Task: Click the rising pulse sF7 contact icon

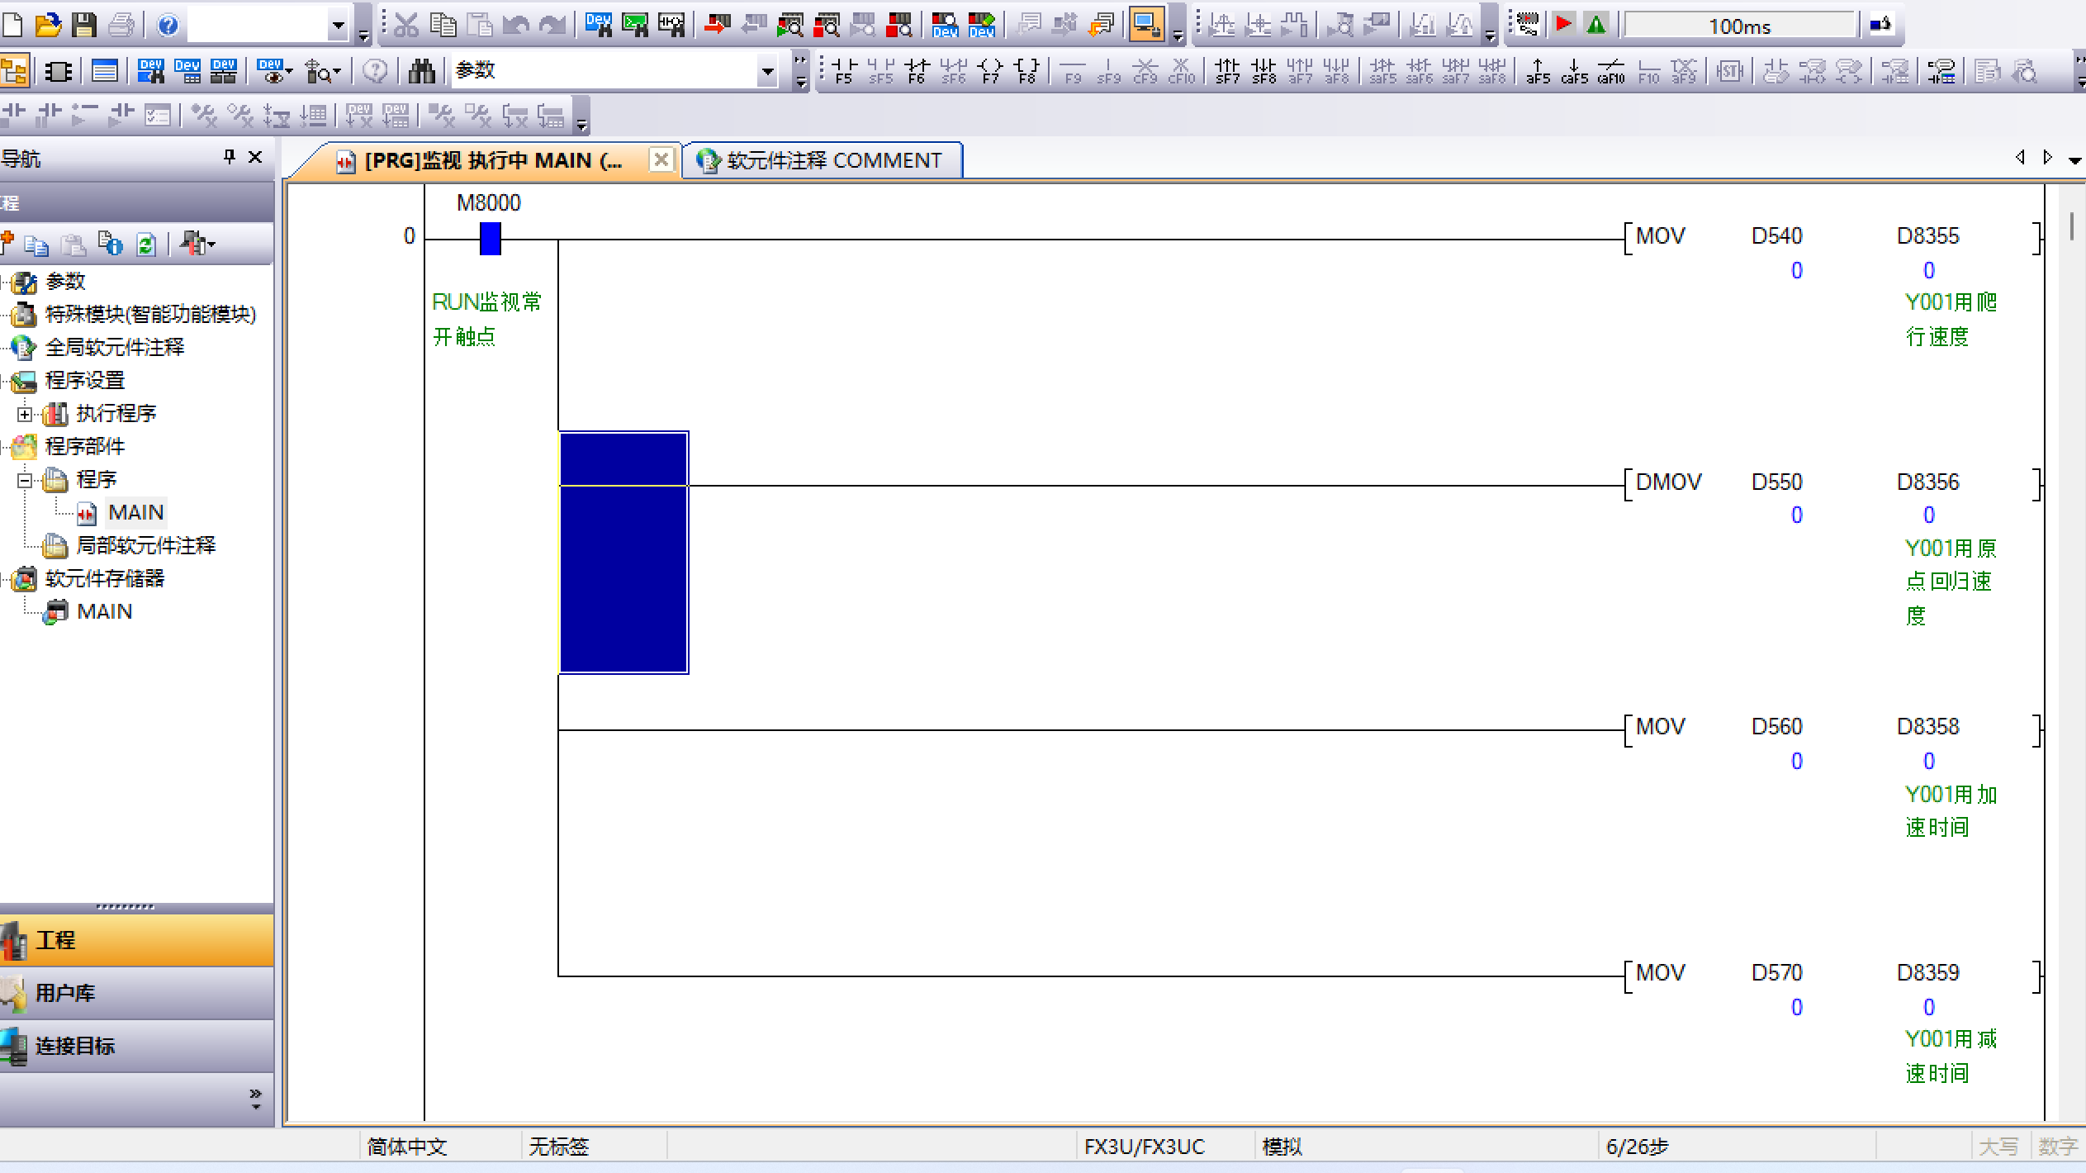Action: pos(1227,71)
